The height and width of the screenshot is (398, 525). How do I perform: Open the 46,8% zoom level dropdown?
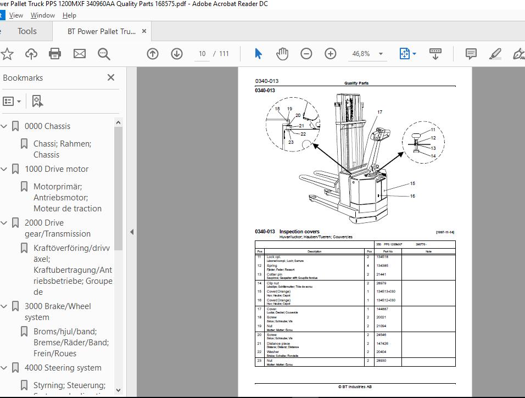click(x=381, y=54)
